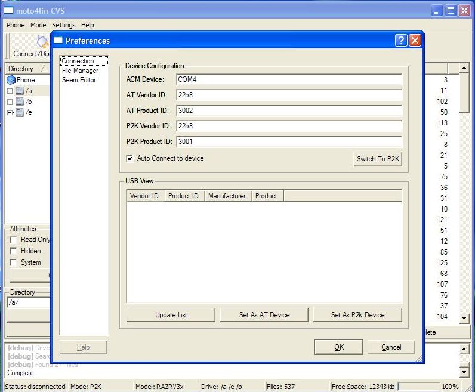Open the Help menu
Viewport: 475px width, 392px height.
point(88,25)
